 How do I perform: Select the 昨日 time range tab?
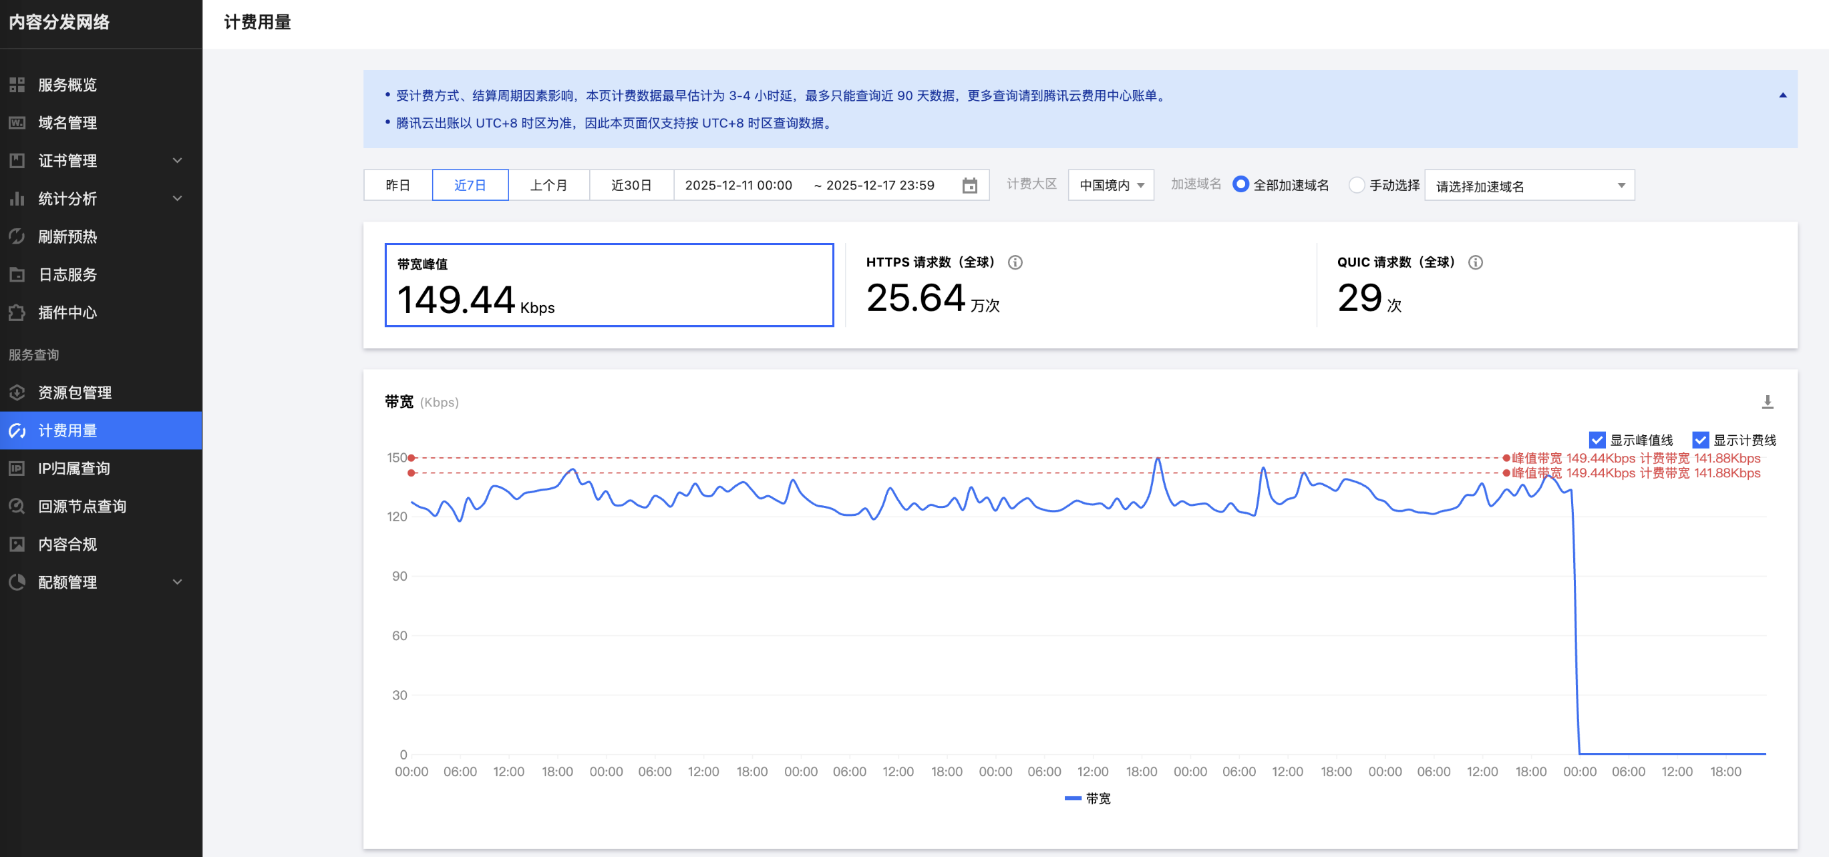click(x=397, y=185)
